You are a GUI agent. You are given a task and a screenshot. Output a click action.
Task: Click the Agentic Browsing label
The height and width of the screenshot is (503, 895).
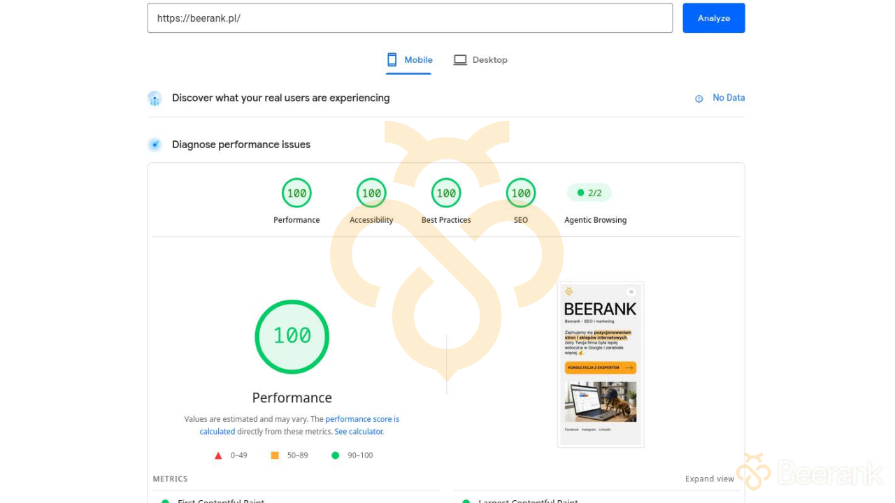click(596, 220)
